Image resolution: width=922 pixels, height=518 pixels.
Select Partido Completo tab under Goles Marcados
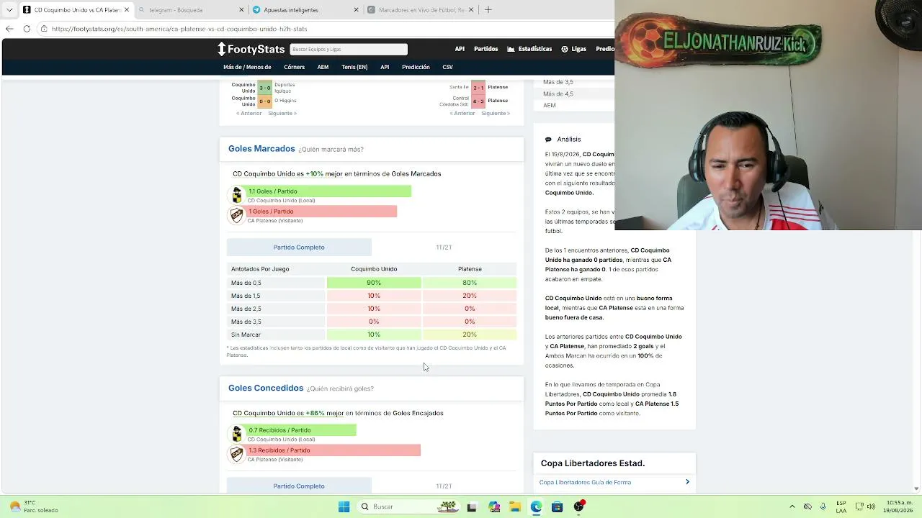(x=299, y=247)
